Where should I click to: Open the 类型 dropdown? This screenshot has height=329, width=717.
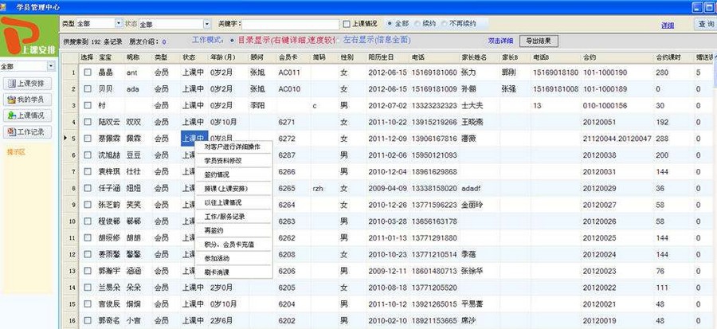pos(119,23)
